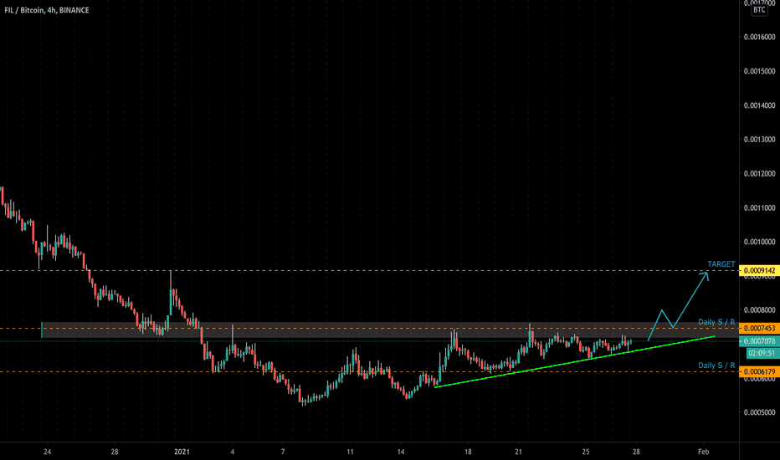780x460 pixels.
Task: Click the 0.0013000 price axis label
Action: (760, 139)
